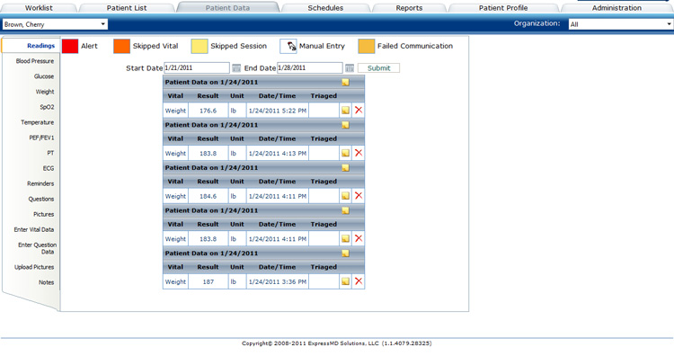Screen dimensions: 674x356
Task: Click the 1/24/2011 3:36 PM date cell
Action: pyautogui.click(x=278, y=281)
